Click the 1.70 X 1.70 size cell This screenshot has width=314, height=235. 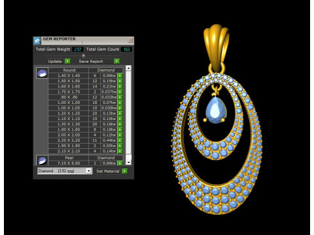click(69, 92)
